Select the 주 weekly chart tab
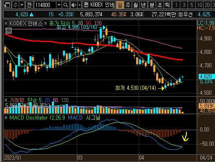Image resolution: width=215 pixels, height=162 pixels. (x=128, y=5)
